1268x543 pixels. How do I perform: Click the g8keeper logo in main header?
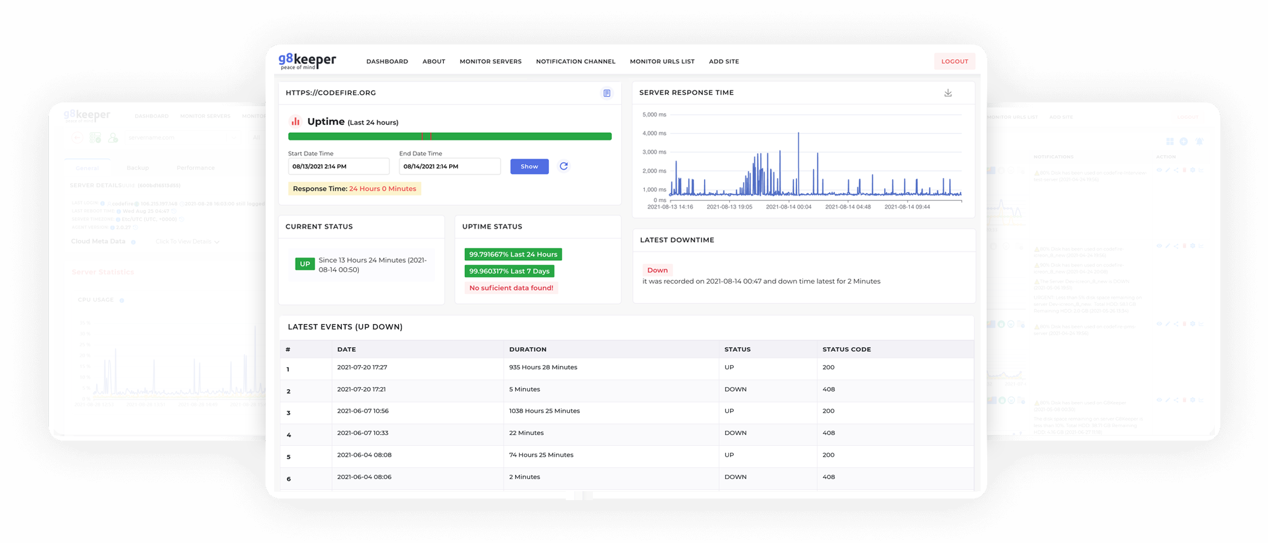[x=307, y=61]
